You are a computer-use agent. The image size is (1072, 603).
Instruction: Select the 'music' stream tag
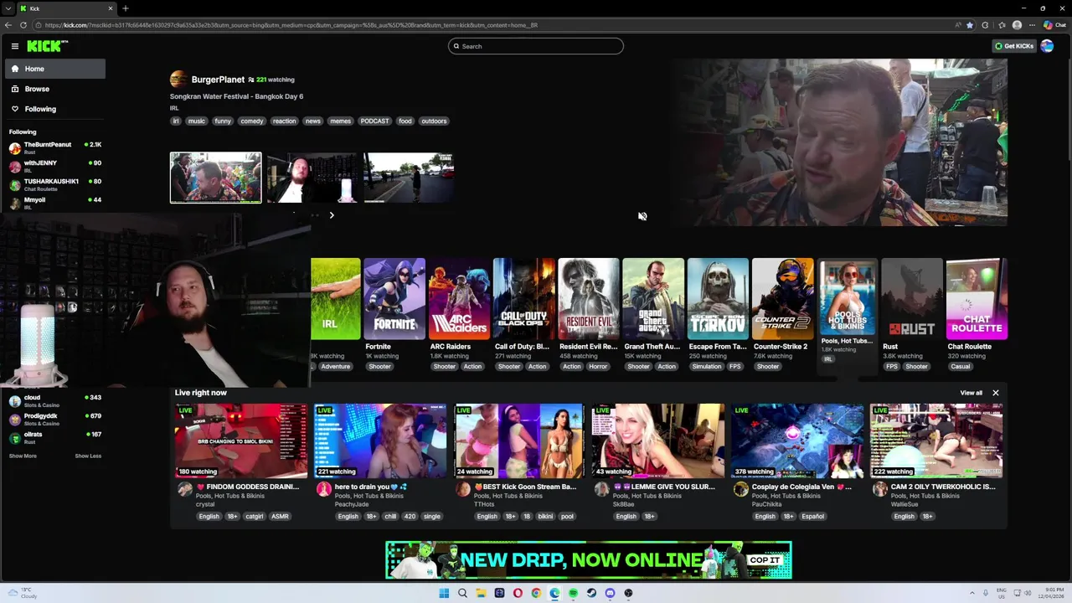tap(196, 121)
